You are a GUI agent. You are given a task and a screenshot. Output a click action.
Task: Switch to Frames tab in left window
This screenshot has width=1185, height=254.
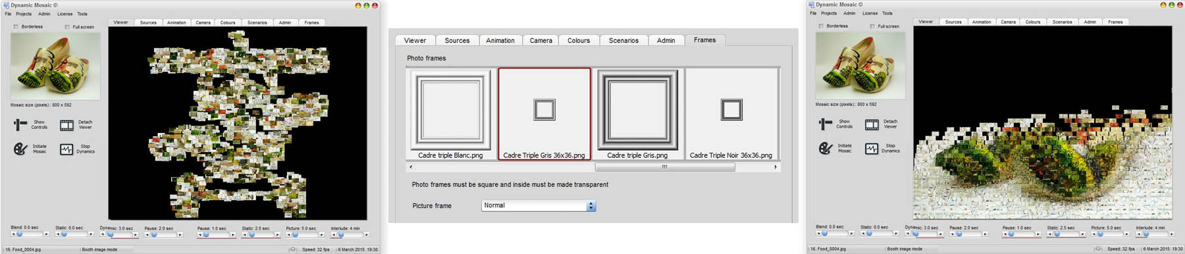point(312,22)
